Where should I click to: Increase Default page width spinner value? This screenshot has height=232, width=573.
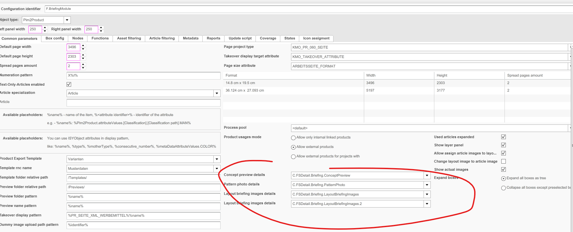click(x=83, y=45)
